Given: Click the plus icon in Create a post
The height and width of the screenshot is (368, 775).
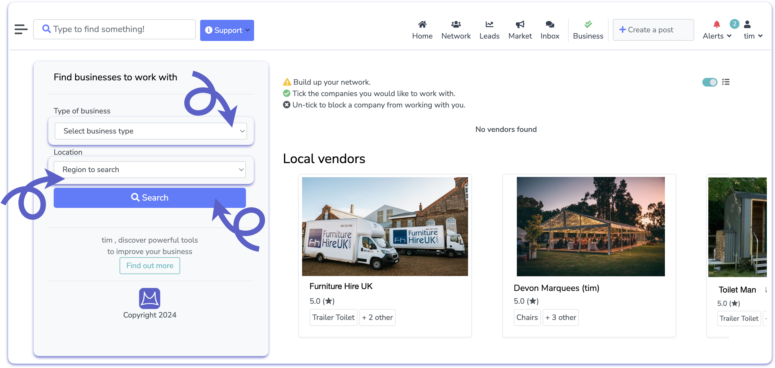Looking at the screenshot, I should tap(622, 30).
